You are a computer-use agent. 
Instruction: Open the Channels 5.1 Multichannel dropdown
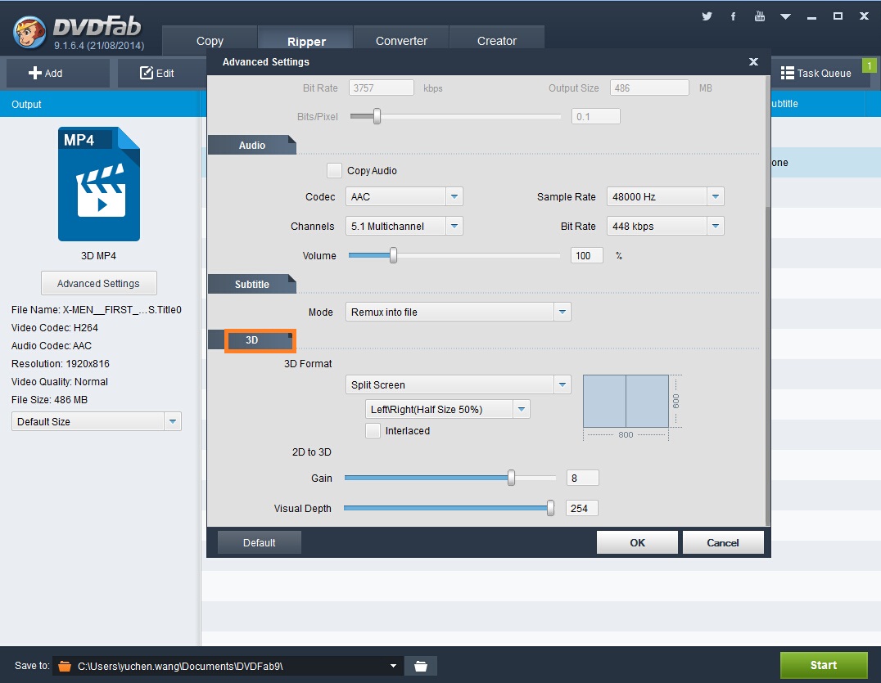(x=404, y=227)
